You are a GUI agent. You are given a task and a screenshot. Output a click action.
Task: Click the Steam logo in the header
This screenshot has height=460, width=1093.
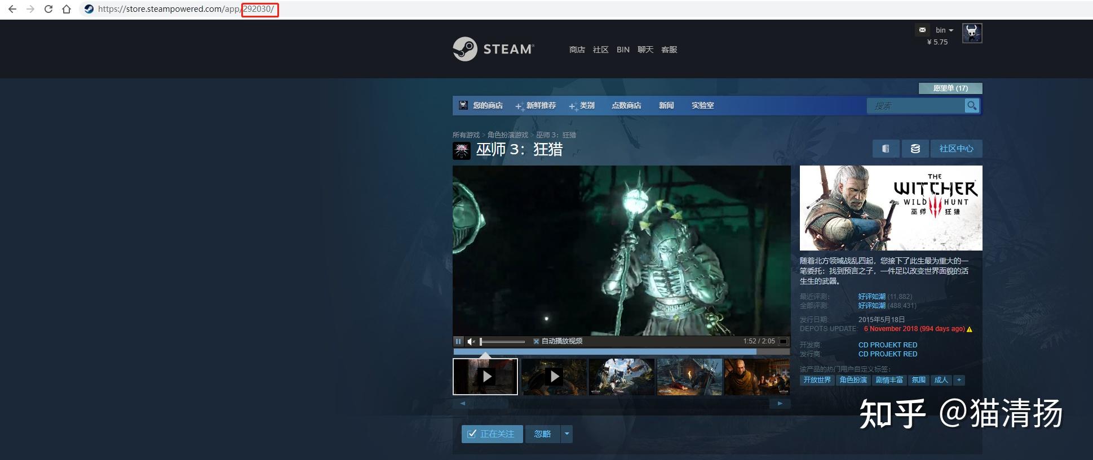493,49
